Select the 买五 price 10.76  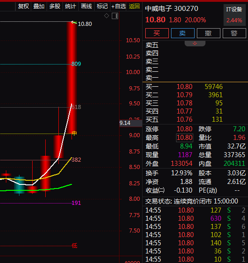185,119
